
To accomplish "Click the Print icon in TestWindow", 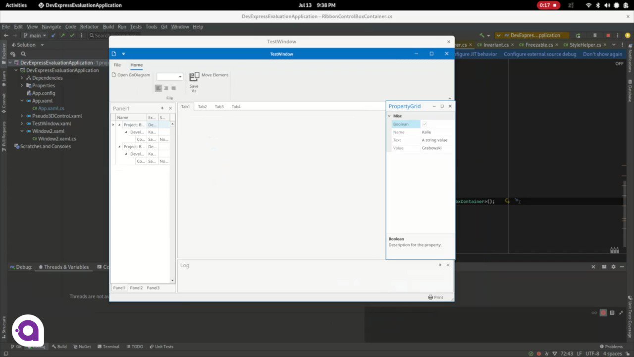I will (430, 297).
